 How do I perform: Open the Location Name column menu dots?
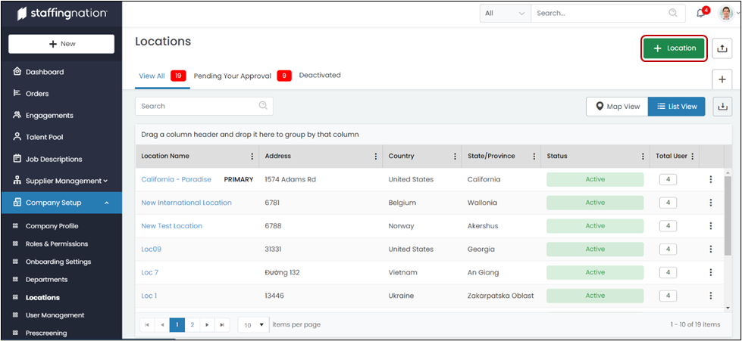tap(252, 157)
